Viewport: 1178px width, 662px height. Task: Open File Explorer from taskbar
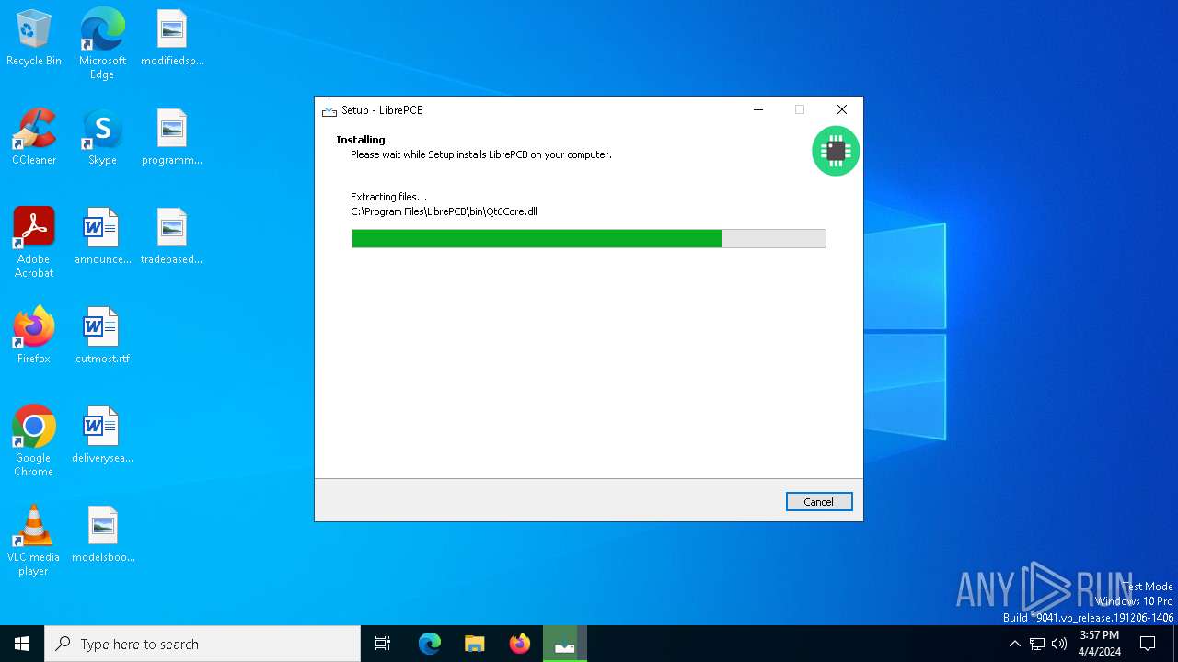tap(475, 644)
